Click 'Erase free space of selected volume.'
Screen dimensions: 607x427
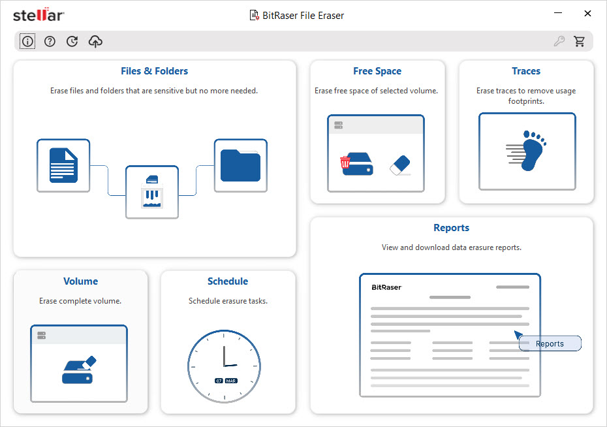point(377,91)
